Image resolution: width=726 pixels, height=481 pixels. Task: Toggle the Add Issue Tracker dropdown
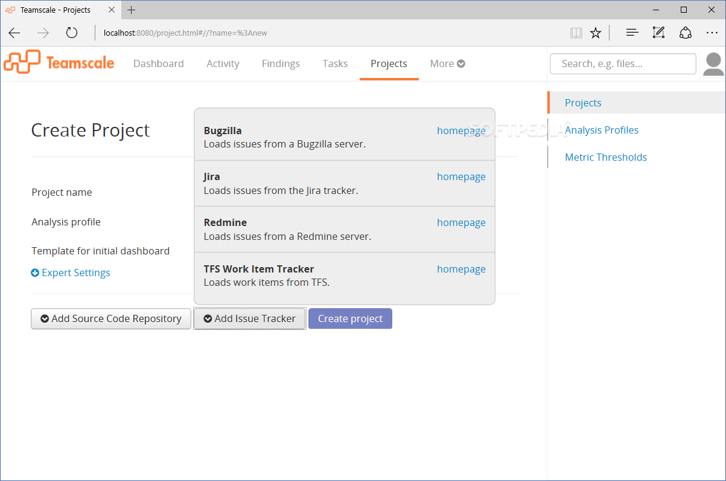(250, 318)
